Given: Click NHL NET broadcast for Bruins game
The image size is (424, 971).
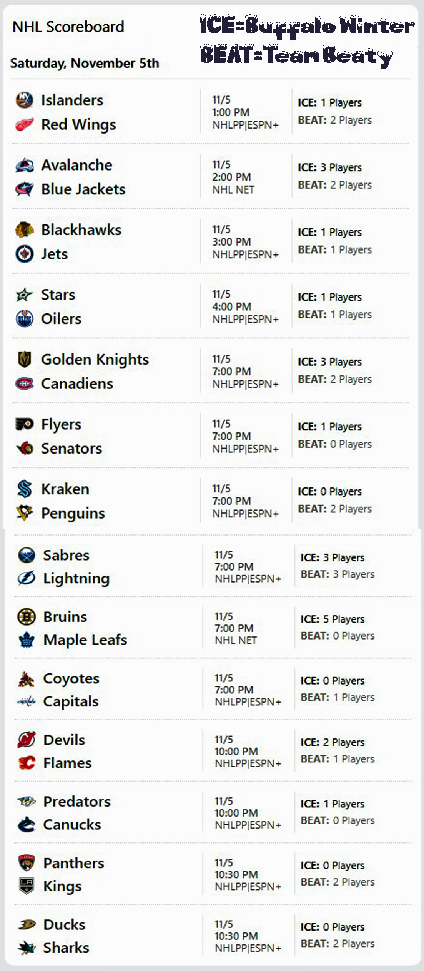Looking at the screenshot, I should tap(236, 640).
